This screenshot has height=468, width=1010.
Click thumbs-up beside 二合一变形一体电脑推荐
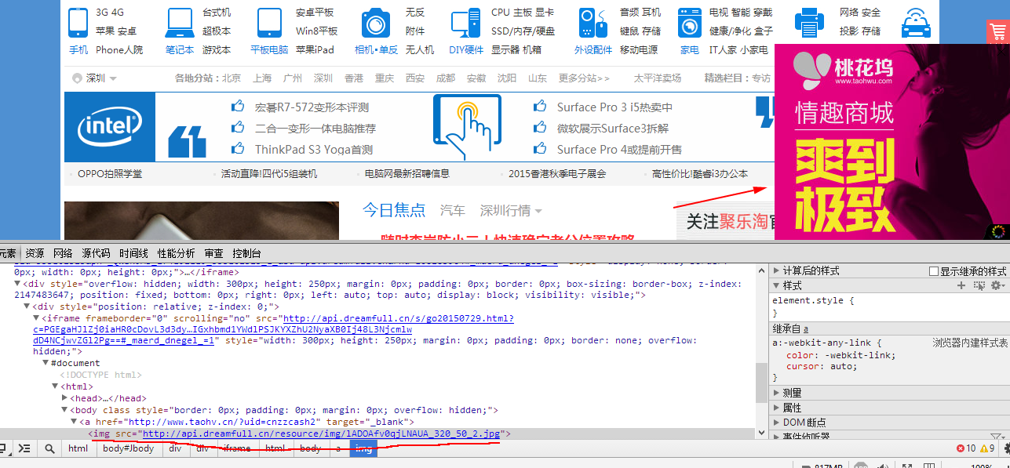point(239,127)
